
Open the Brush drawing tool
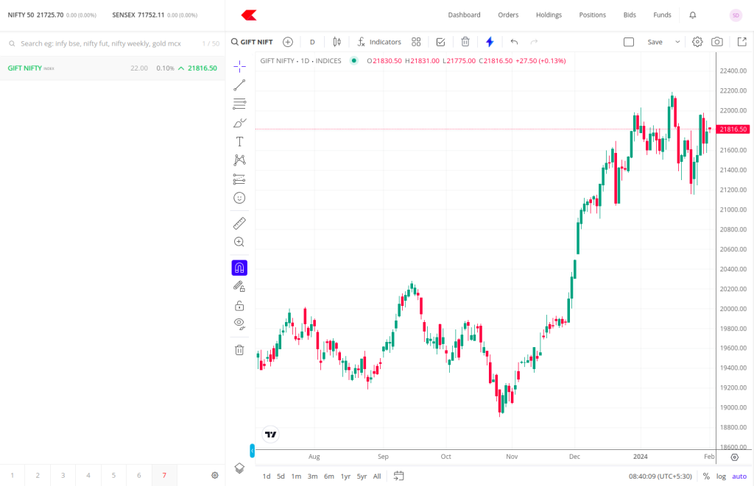(x=239, y=123)
